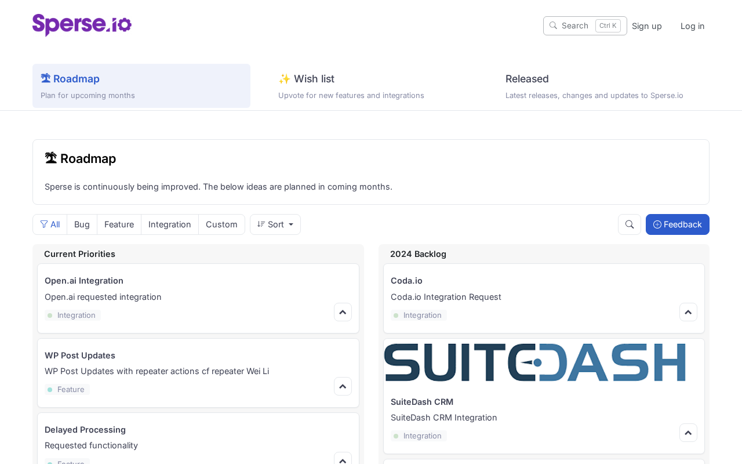Click the Sign up link

(x=646, y=26)
